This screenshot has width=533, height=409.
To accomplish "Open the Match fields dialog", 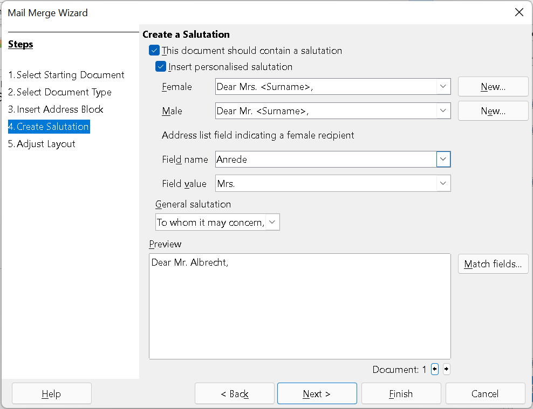I will coord(493,264).
